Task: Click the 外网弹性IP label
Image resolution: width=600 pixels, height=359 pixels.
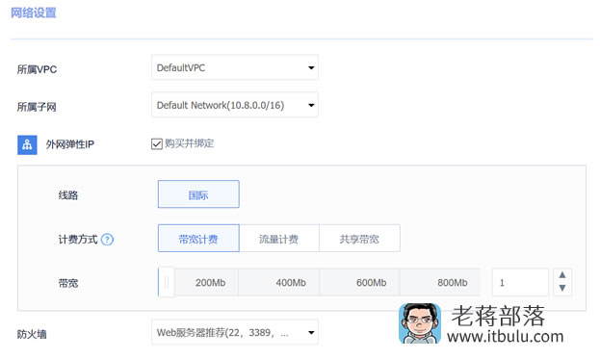Action: tap(70, 144)
